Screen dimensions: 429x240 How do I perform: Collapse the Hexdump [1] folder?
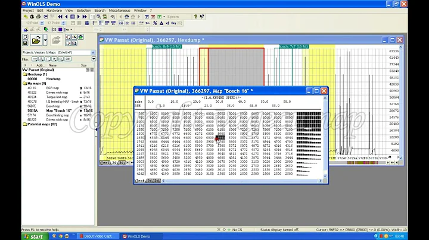click(x=25, y=74)
